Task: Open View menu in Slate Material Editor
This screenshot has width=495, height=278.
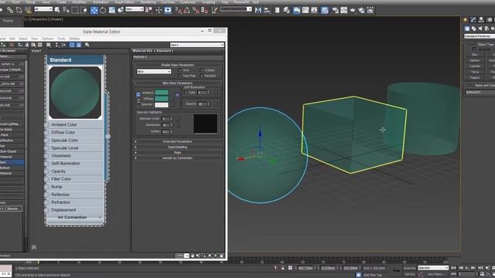Action: coord(34,39)
